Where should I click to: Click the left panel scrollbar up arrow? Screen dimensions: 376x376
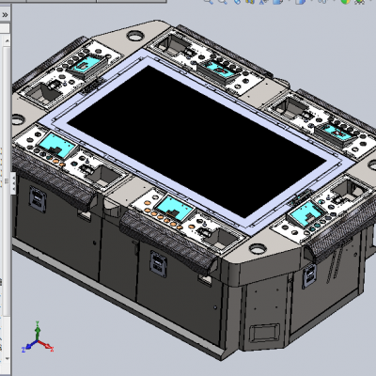7,40
